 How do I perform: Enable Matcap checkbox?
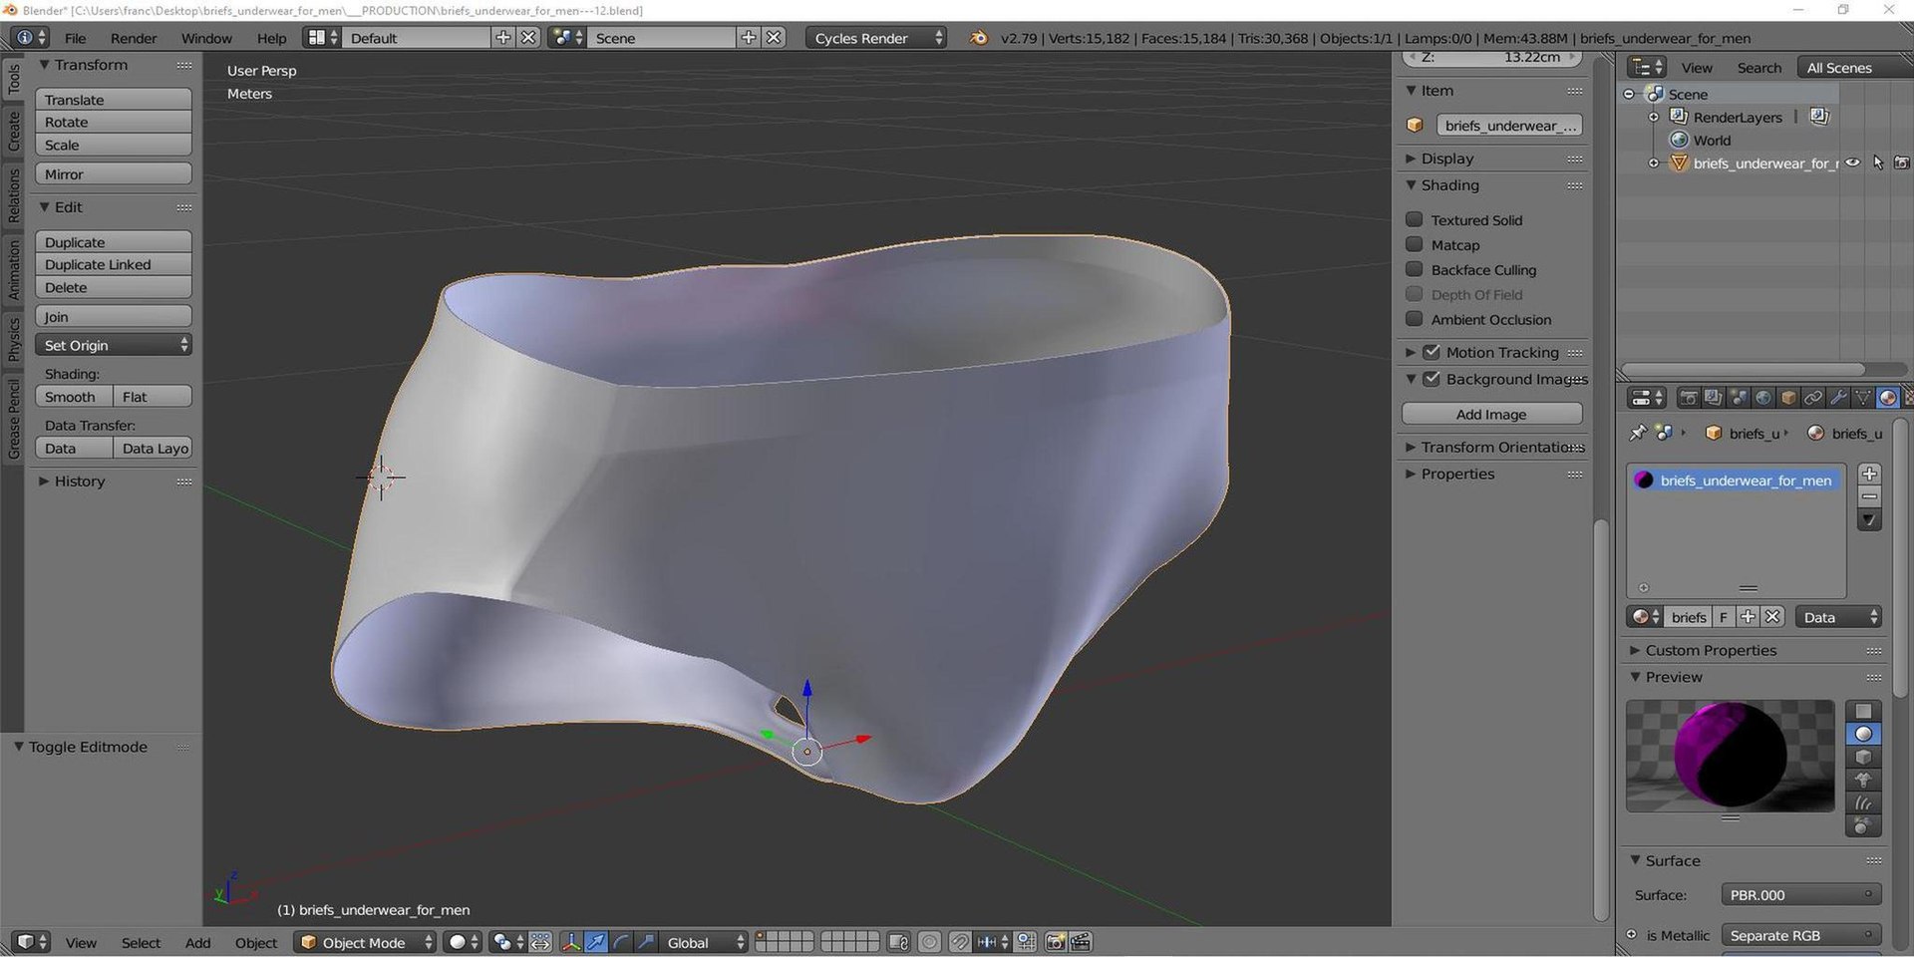(1414, 244)
